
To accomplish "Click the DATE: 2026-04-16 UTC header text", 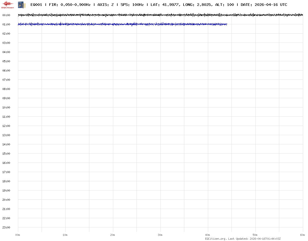I will pyautogui.click(x=264, y=5).
